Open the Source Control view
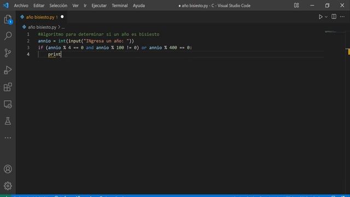The width and height of the screenshot is (350, 197). tap(8, 53)
